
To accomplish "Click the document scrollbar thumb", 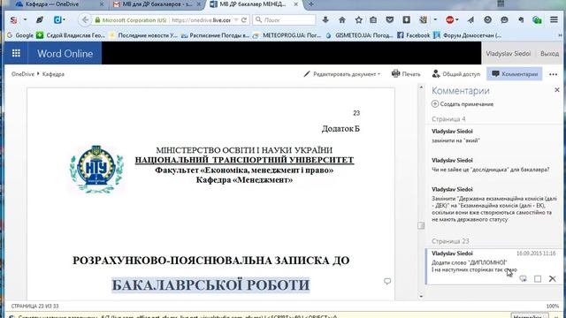I will (x=421, y=225).
